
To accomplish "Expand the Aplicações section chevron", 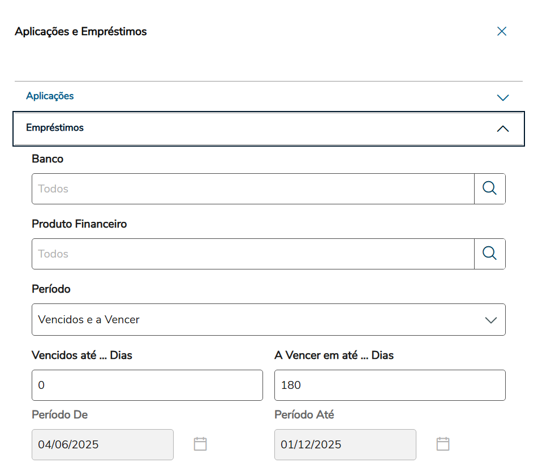I will 502,97.
